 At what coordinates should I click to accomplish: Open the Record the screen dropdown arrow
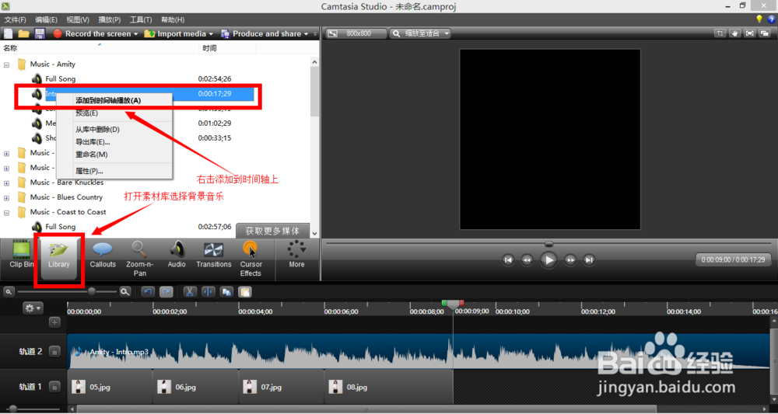pyautogui.click(x=135, y=34)
